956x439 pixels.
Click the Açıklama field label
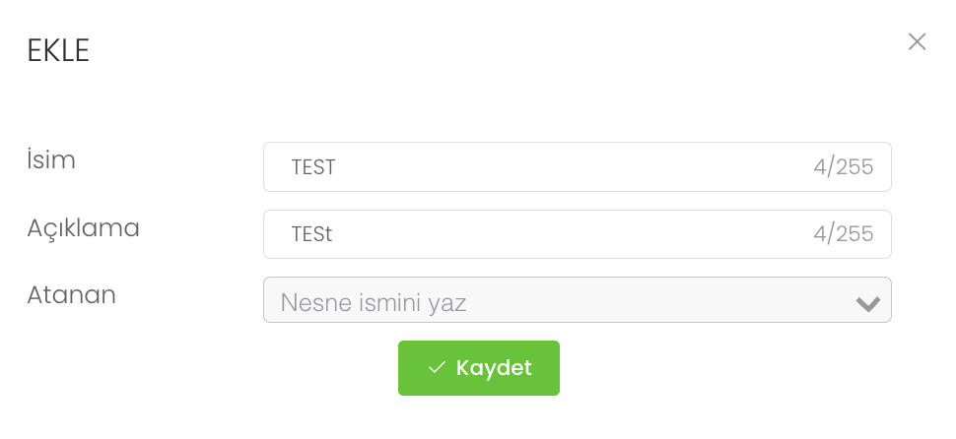pos(83,228)
